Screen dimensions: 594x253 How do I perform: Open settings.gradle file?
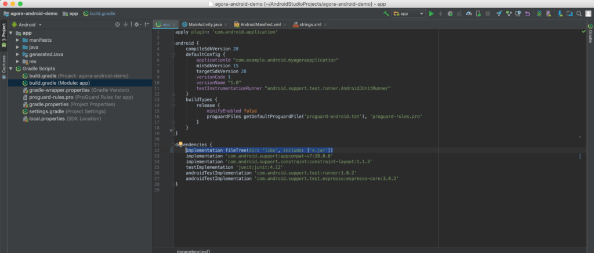pos(64,112)
